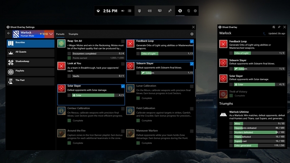This screenshot has width=290, height=163.
Task: Close the Ghost Overlay Settings window
Action: point(193,27)
